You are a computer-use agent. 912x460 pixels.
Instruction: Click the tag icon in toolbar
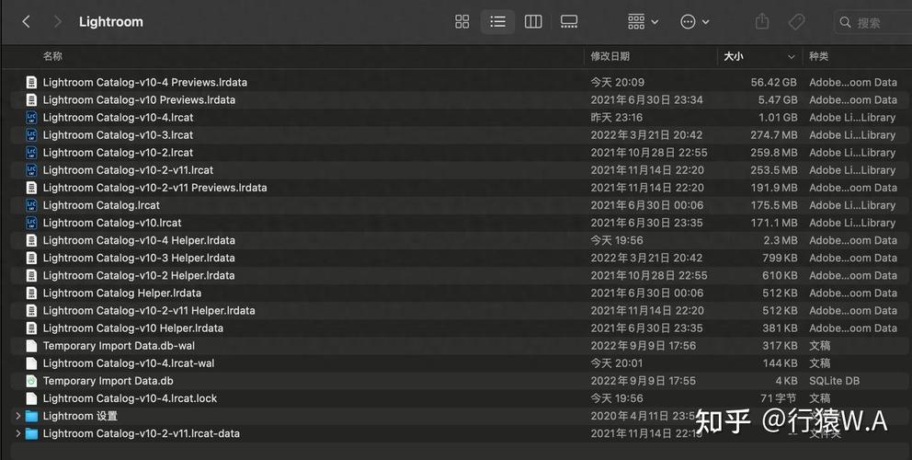[x=797, y=21]
